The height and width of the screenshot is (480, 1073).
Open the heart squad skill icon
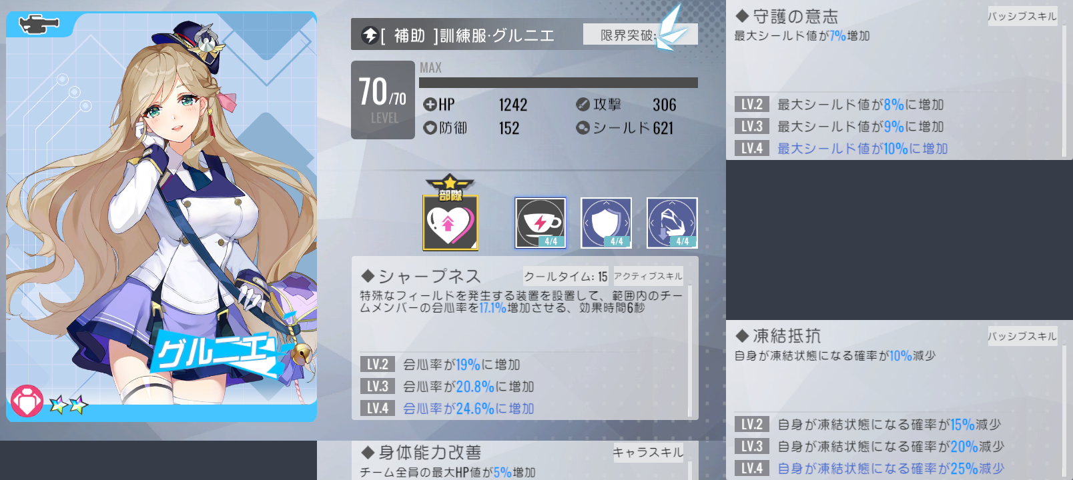point(450,222)
